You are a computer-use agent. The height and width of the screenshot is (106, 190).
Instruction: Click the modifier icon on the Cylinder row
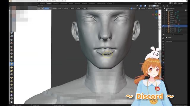[x=177, y=18]
